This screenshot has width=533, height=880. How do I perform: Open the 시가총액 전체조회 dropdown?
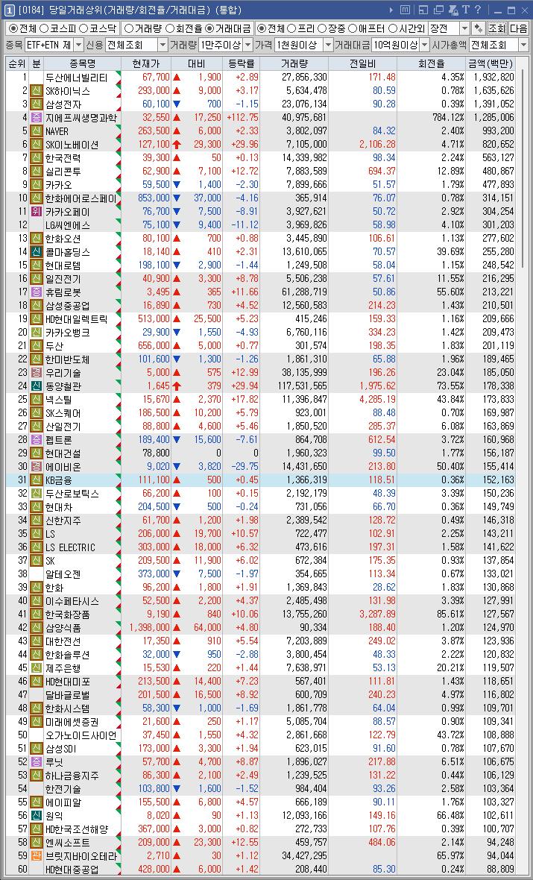pos(498,45)
